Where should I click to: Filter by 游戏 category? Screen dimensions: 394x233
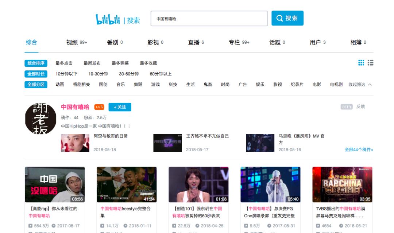(155, 84)
